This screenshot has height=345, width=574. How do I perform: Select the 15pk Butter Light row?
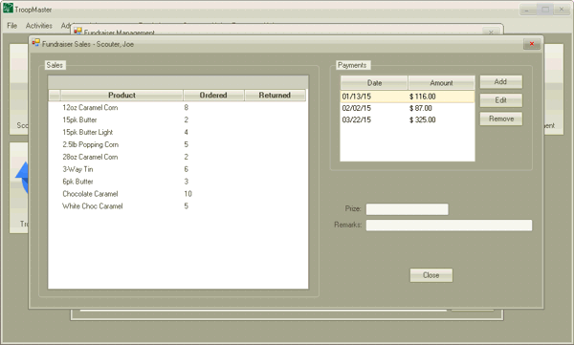pyautogui.click(x=178, y=132)
